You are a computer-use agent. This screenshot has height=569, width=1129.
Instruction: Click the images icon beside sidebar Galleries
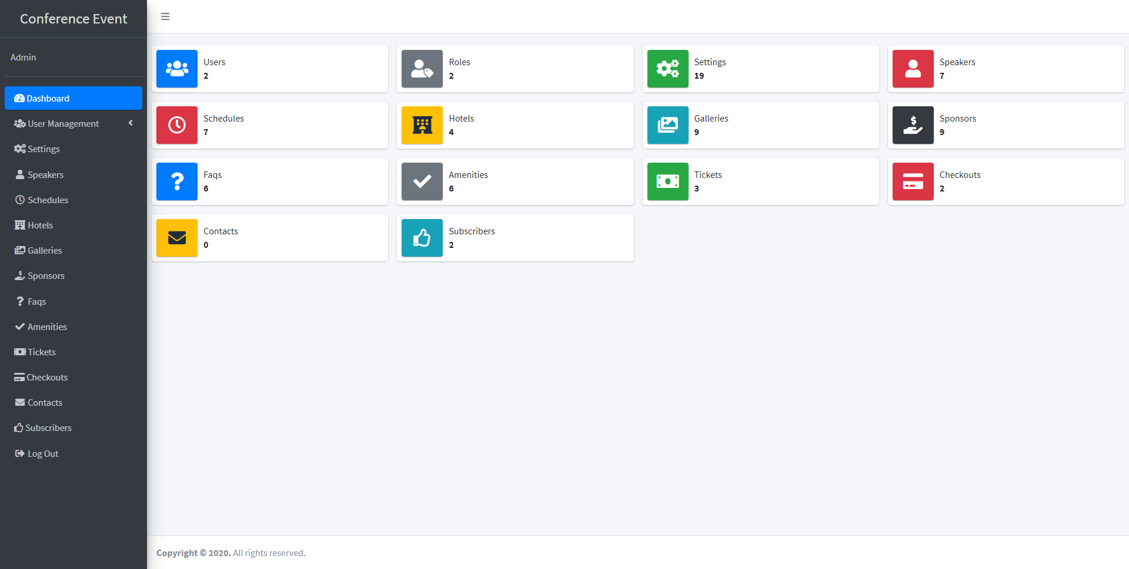(x=20, y=250)
